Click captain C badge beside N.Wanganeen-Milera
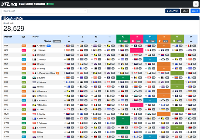The height and width of the screenshot is (140, 200). (57, 73)
